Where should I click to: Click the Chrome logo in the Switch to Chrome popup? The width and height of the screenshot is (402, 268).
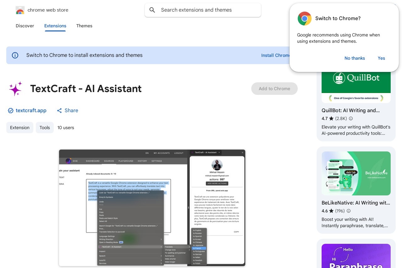coord(305,19)
